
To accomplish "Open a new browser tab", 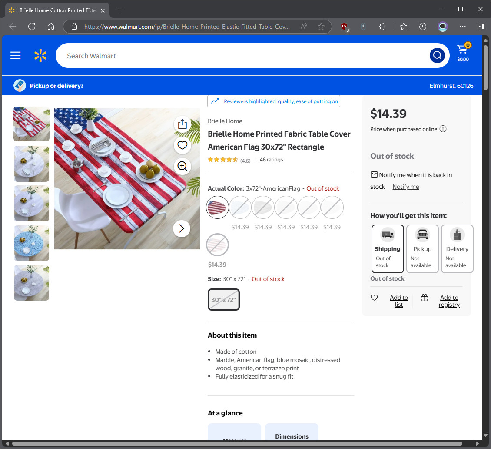I will point(119,10).
